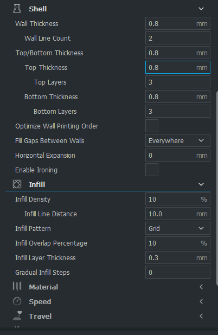This screenshot has width=218, height=335.
Task: Expand the Speed section arrow
Action: [201, 301]
